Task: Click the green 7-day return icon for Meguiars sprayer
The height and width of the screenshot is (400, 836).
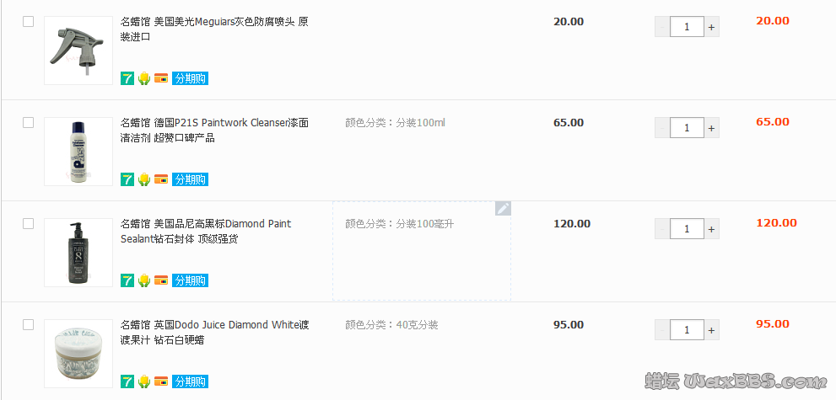Action: [x=127, y=78]
